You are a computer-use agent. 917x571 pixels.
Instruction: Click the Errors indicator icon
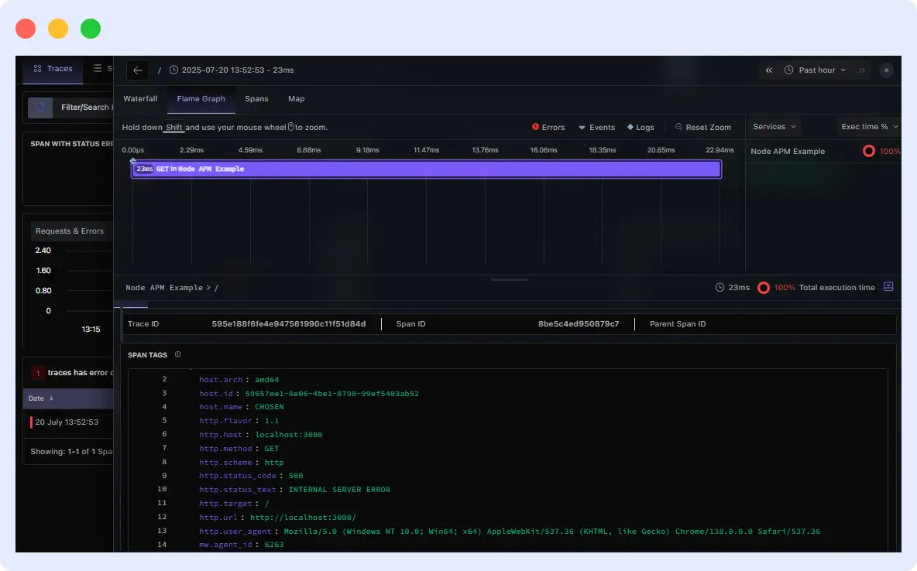point(535,127)
